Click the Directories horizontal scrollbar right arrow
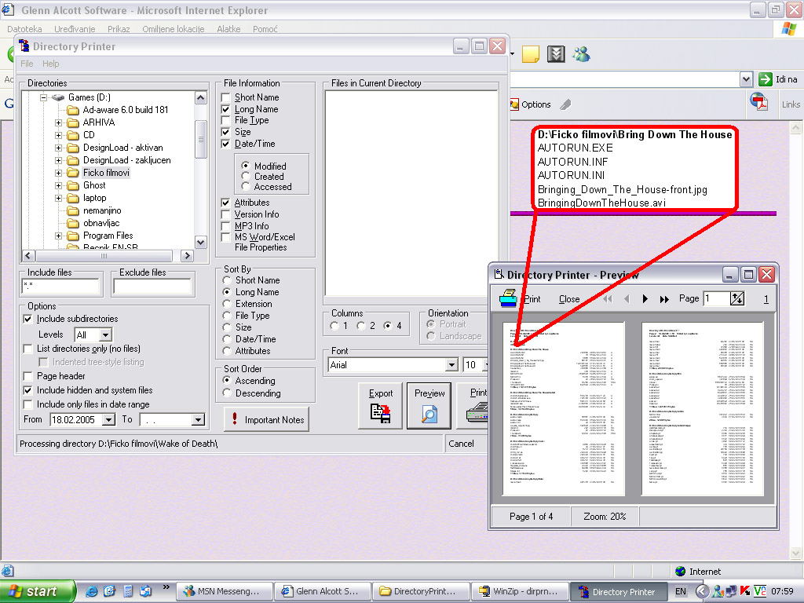Image resolution: width=804 pixels, height=603 pixels. click(188, 255)
